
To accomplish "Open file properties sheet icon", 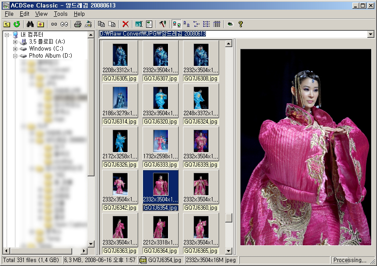I will click(149, 24).
